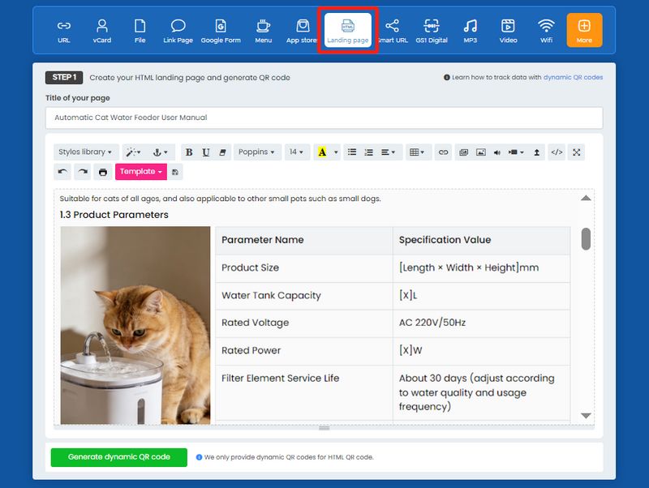The height and width of the screenshot is (488, 649).
Task: Click the page title input field
Action: pyautogui.click(x=324, y=118)
